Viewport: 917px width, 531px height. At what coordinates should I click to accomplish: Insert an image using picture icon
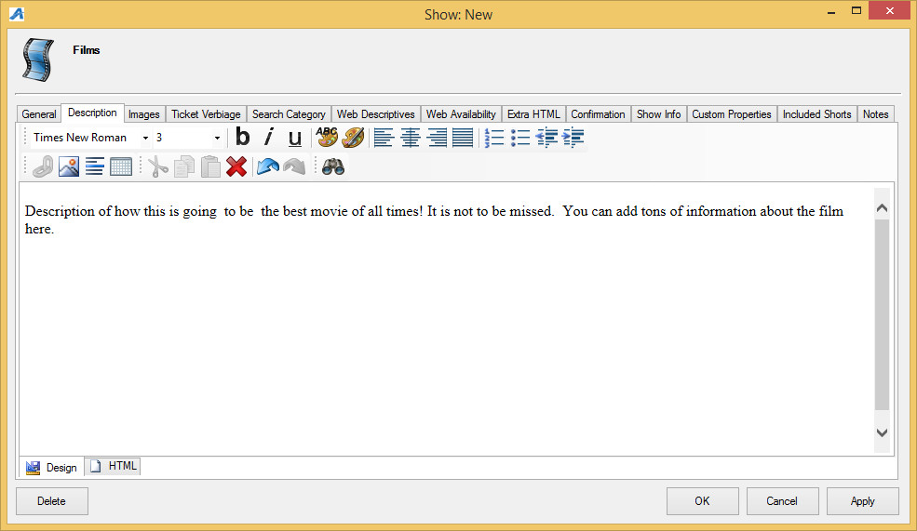pyautogui.click(x=69, y=166)
